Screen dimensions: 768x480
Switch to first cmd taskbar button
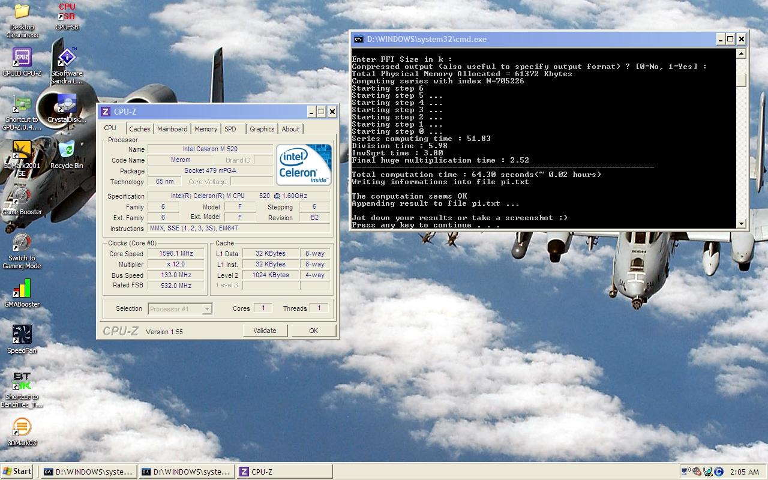(x=89, y=472)
